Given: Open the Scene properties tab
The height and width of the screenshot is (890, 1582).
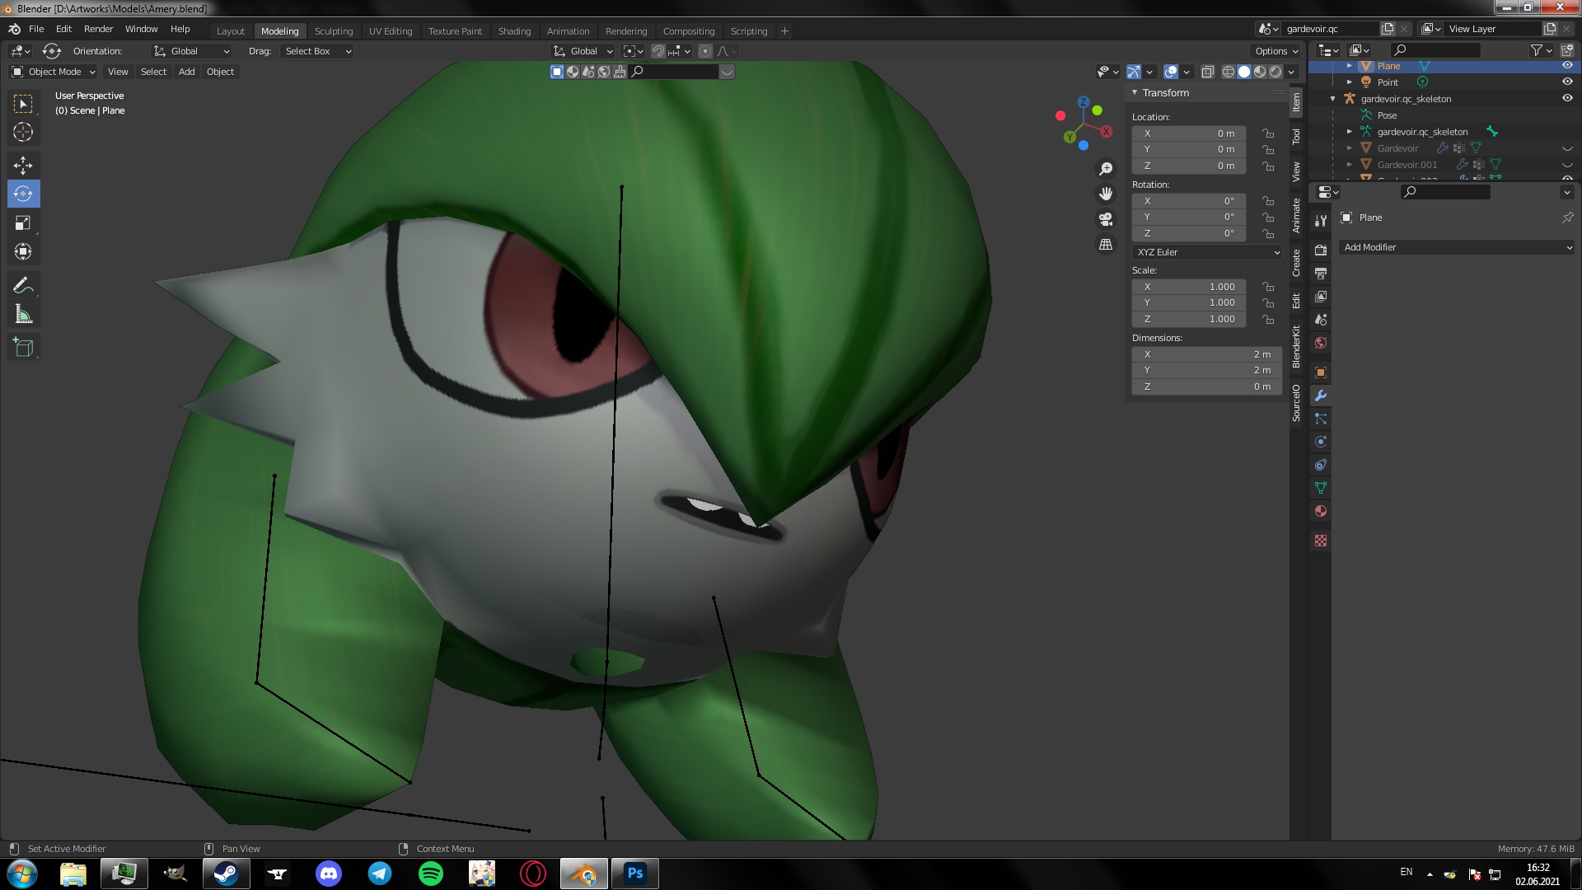Looking at the screenshot, I should point(1321,319).
